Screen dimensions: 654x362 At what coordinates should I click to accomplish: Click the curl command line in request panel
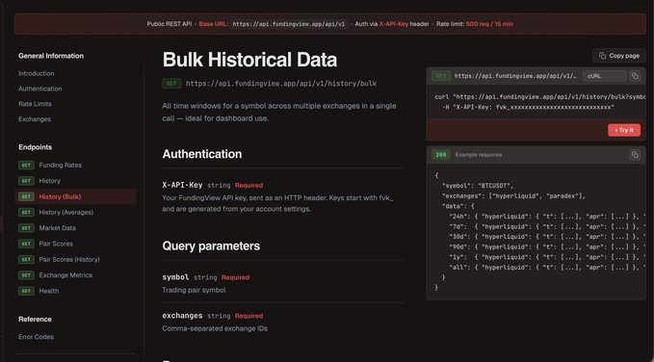point(540,96)
